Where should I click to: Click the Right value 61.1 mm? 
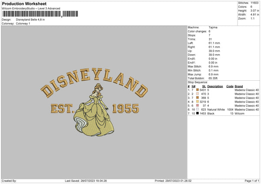[214, 47]
